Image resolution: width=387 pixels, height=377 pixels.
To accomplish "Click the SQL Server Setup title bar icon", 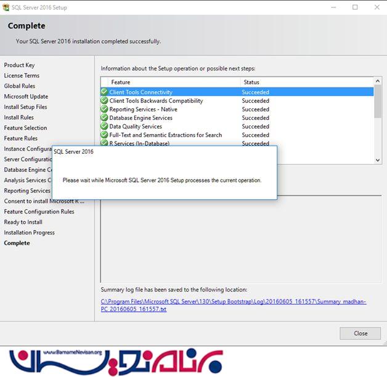I will click(x=6, y=7).
